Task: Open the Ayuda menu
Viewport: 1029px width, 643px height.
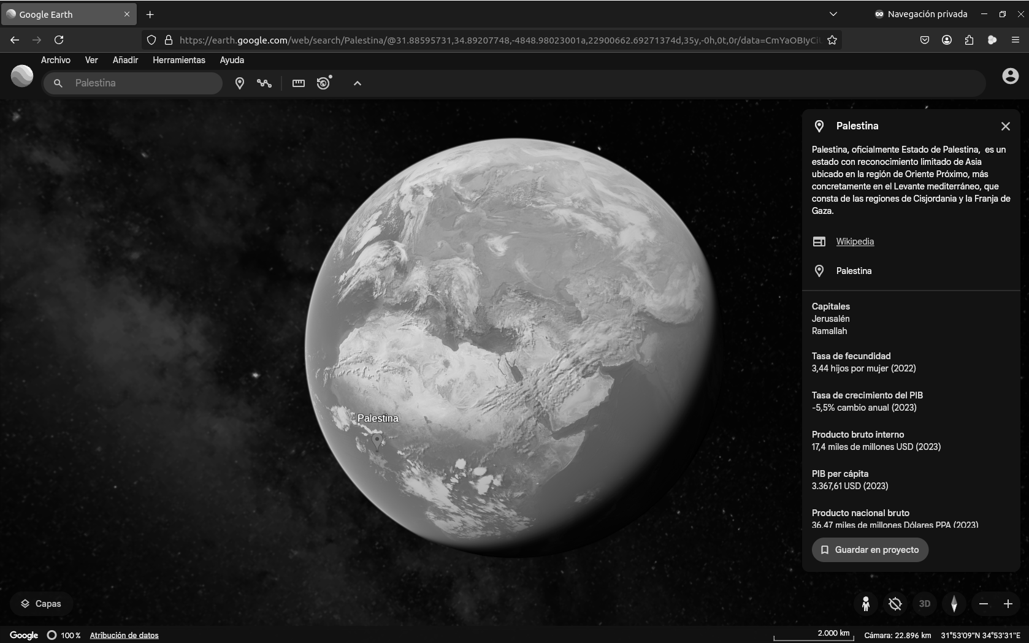Action: (232, 60)
